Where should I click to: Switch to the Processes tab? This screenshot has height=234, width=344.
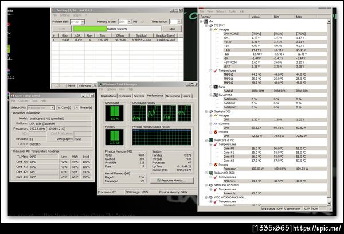click(x=124, y=96)
